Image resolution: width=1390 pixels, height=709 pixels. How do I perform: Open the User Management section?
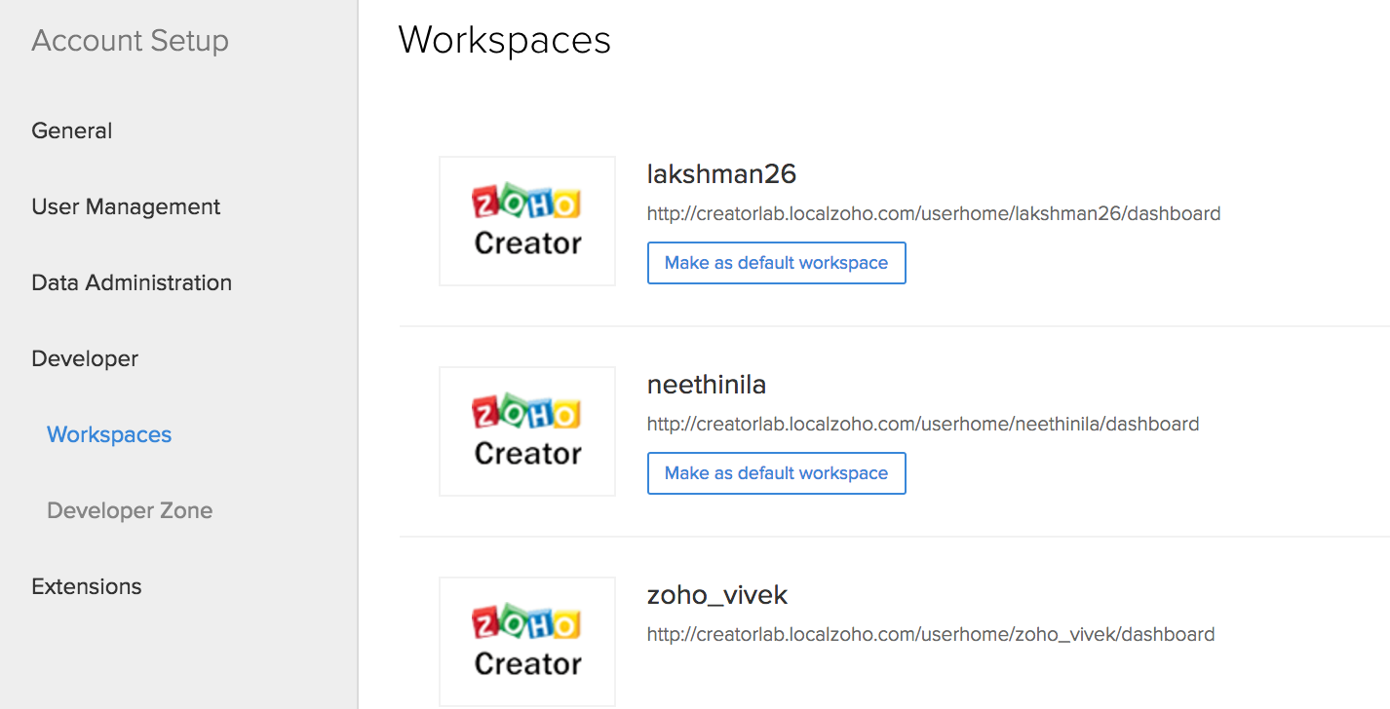(125, 206)
